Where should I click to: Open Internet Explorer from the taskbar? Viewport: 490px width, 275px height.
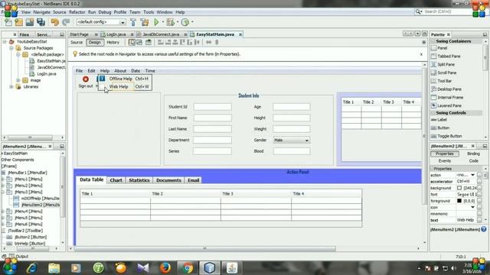[32, 268]
